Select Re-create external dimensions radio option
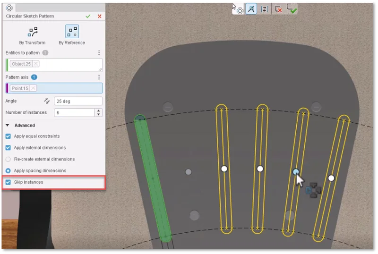 click(x=8, y=159)
